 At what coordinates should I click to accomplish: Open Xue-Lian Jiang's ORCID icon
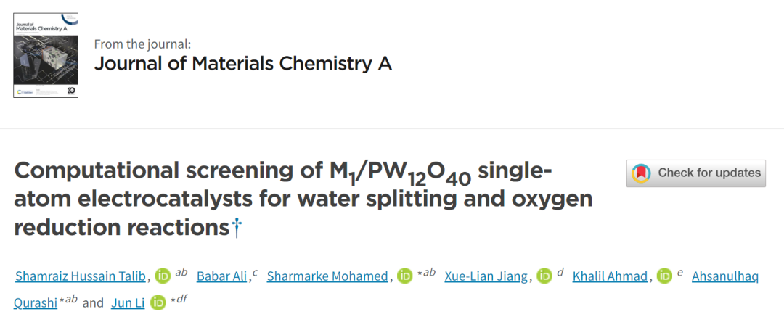click(x=544, y=276)
